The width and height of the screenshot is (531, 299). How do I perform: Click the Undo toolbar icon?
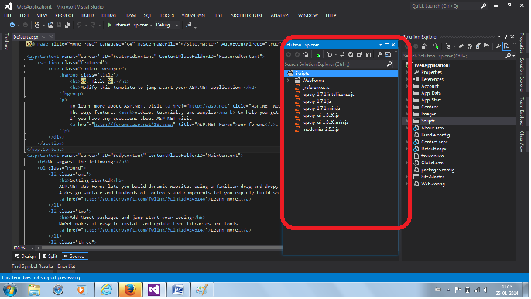pyautogui.click(x=79, y=25)
